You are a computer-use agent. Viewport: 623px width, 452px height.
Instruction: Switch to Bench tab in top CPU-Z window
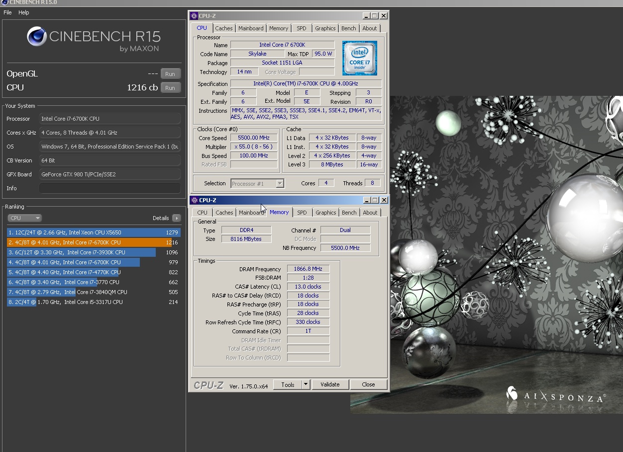[x=349, y=28]
